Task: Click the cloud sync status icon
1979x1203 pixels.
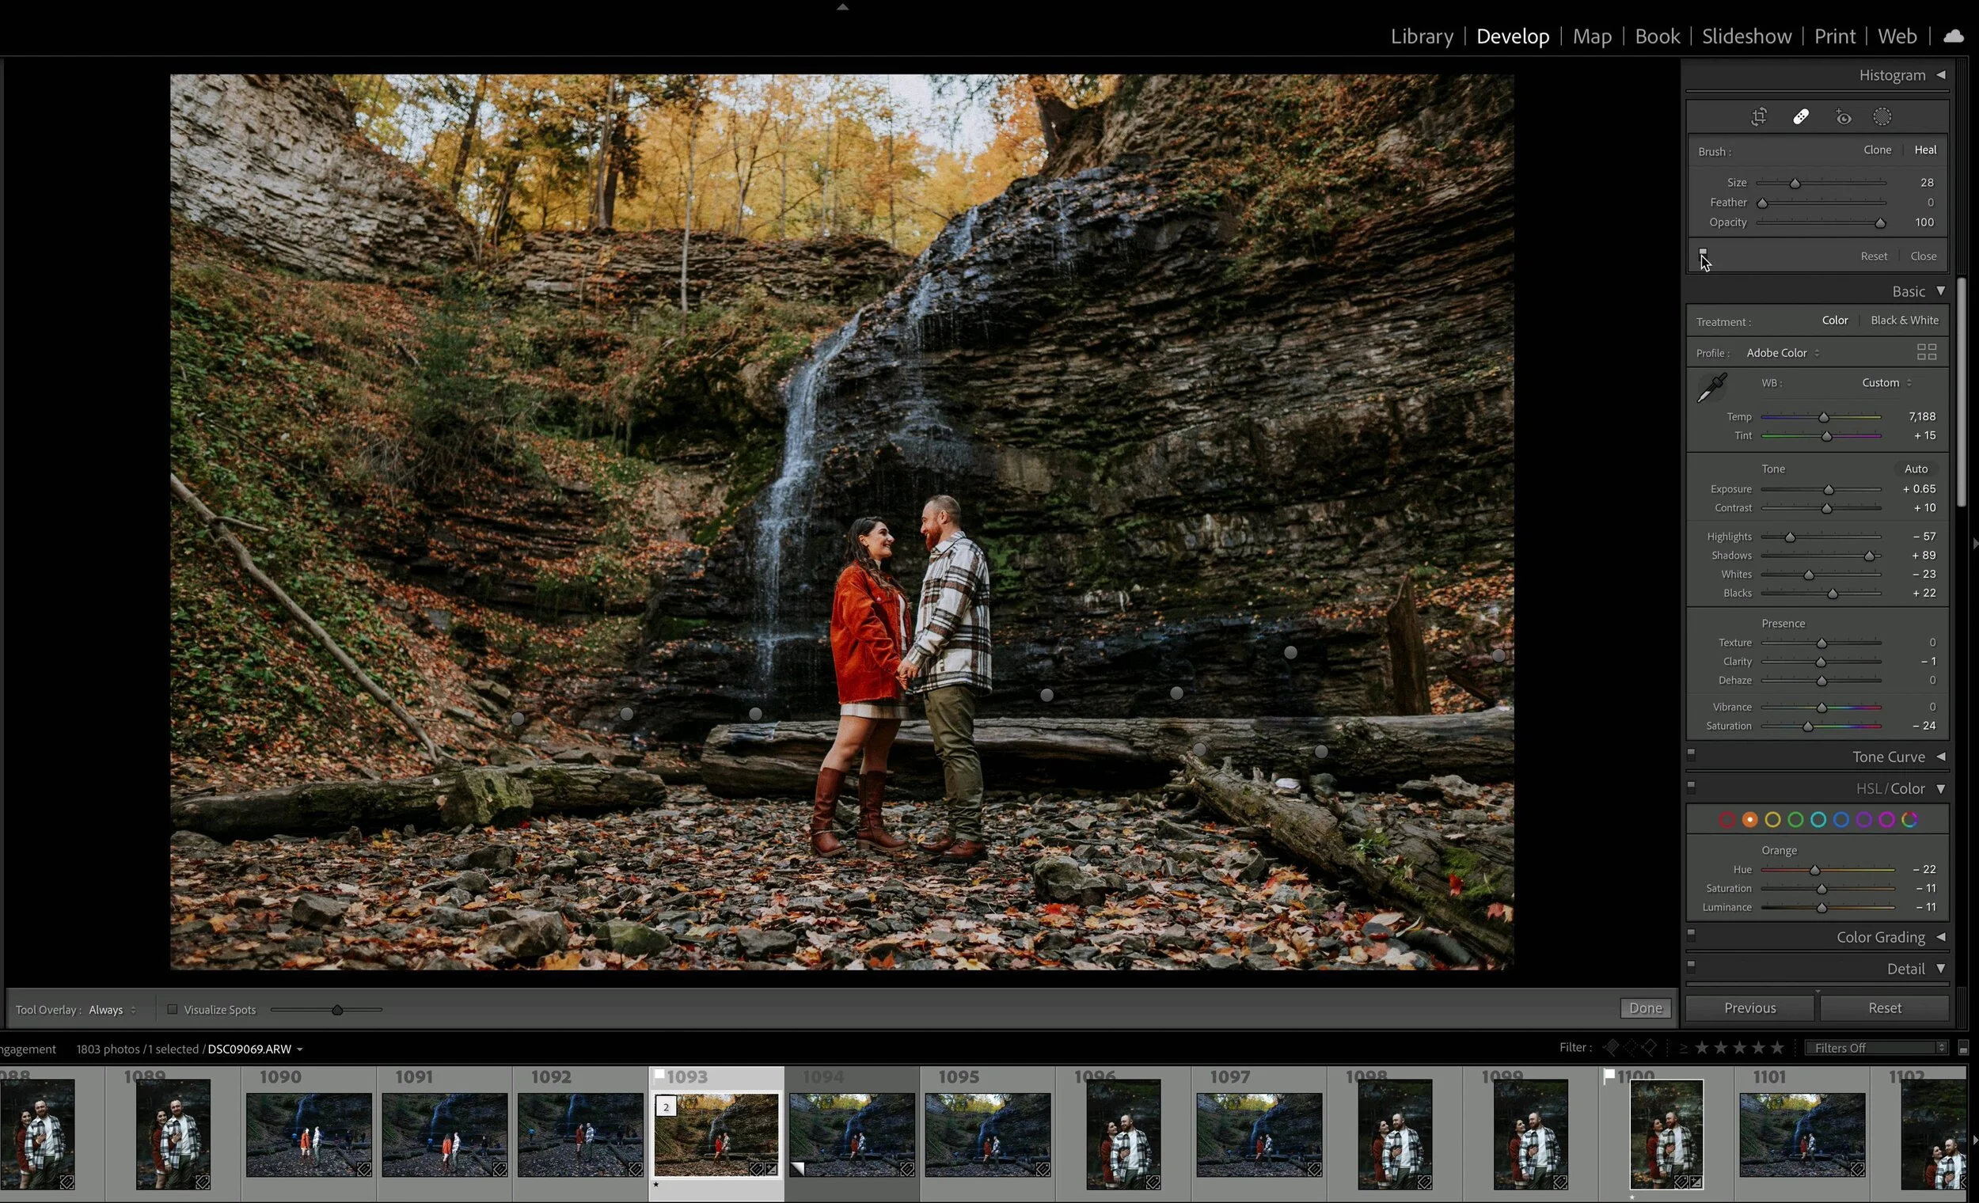Action: click(x=1954, y=36)
